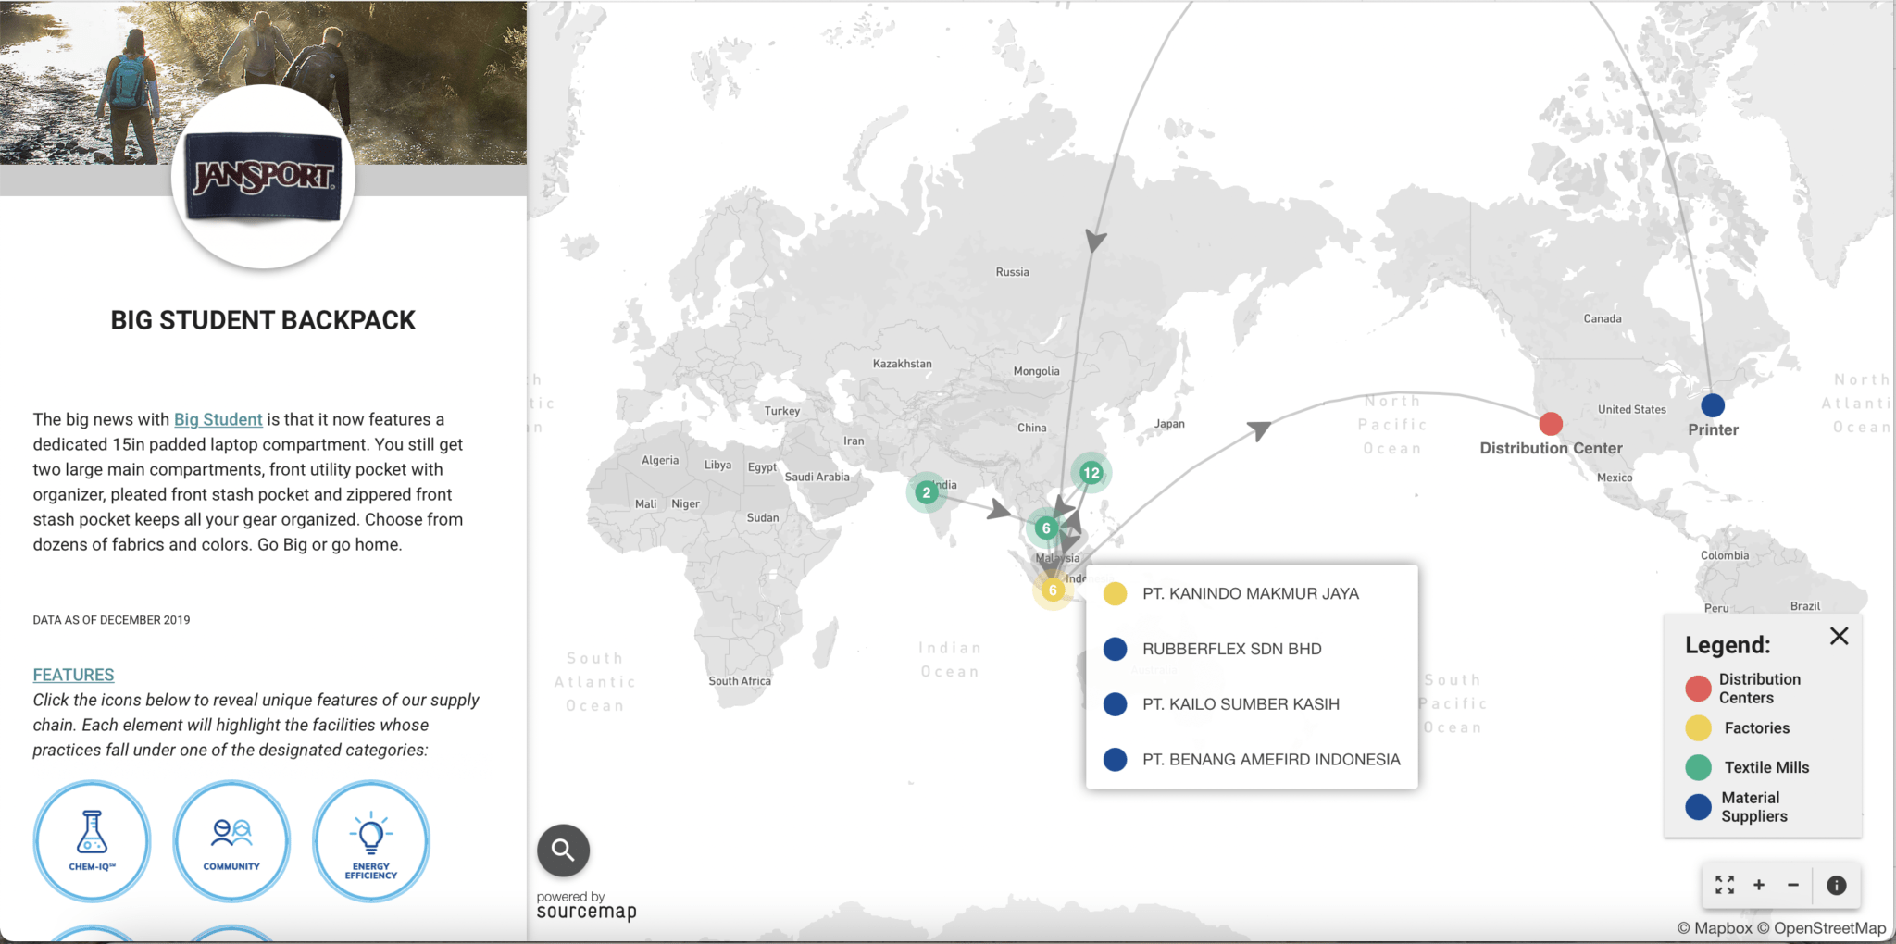
Task: Click the Big Student link
Action: click(218, 419)
